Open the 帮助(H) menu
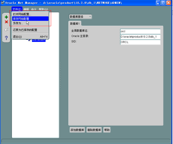Viewport: 173px width, 144px height. [43, 9]
